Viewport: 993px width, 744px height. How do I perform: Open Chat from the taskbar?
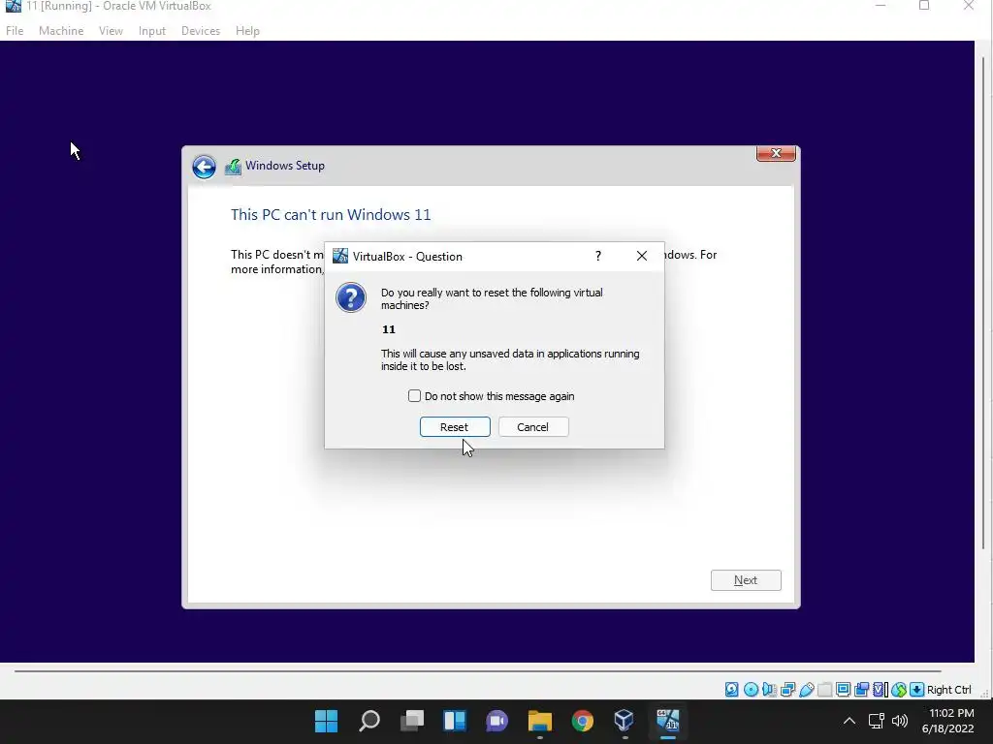(497, 721)
